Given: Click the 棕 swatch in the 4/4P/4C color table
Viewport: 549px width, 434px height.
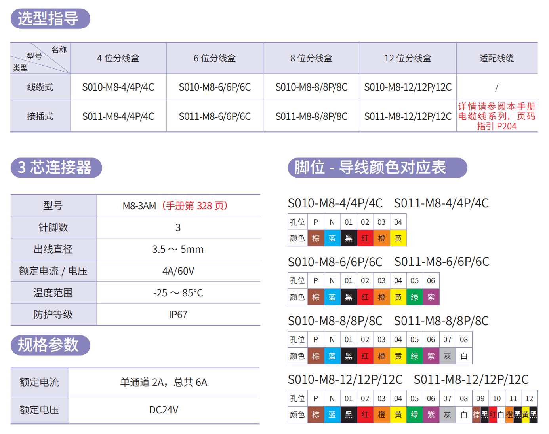Looking at the screenshot, I should 316,238.
